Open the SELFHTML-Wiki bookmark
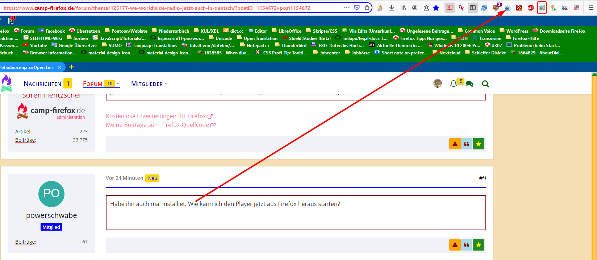 [42, 38]
